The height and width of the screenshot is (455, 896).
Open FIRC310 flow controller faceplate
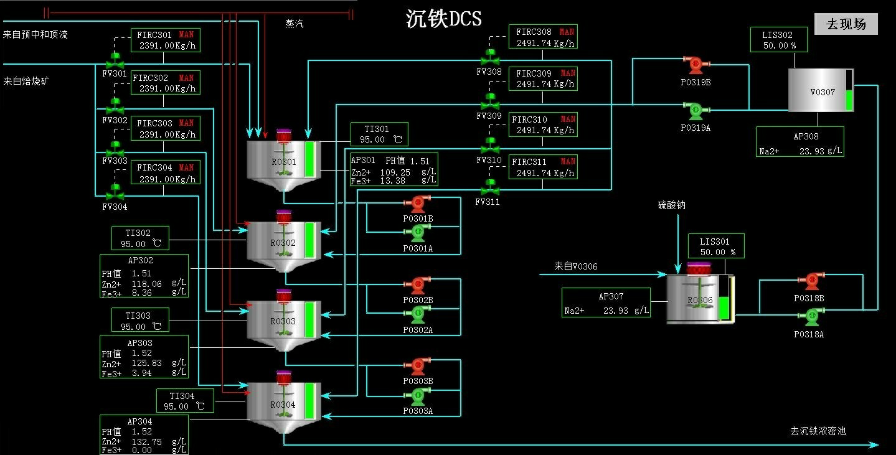coord(542,124)
